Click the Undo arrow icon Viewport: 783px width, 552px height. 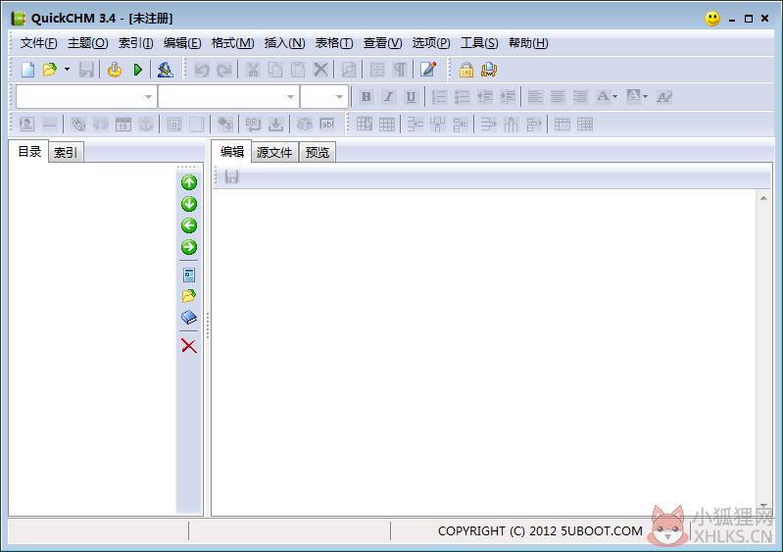pos(202,70)
